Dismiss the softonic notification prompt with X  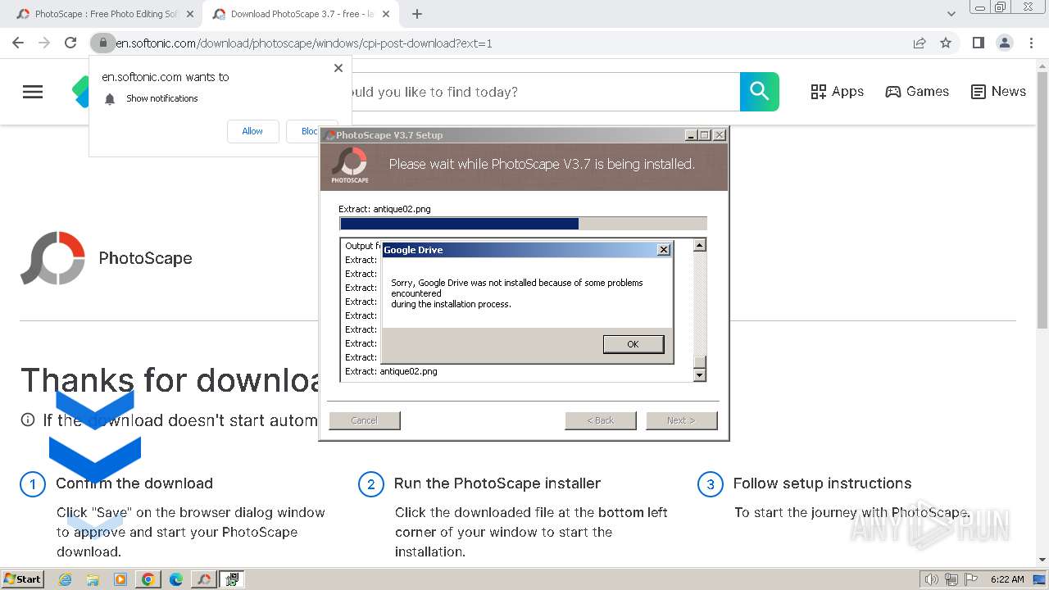click(x=338, y=68)
